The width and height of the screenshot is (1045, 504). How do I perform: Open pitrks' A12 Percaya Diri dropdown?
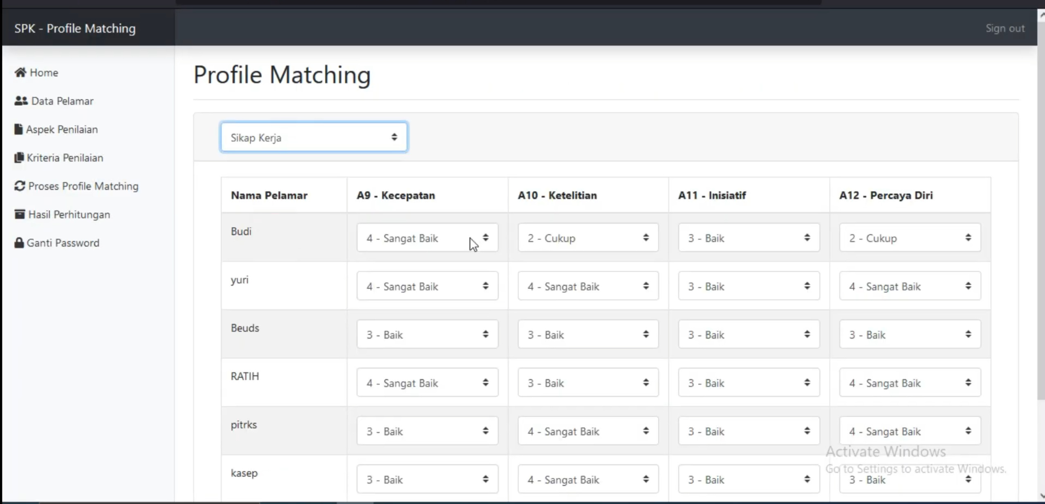point(910,430)
